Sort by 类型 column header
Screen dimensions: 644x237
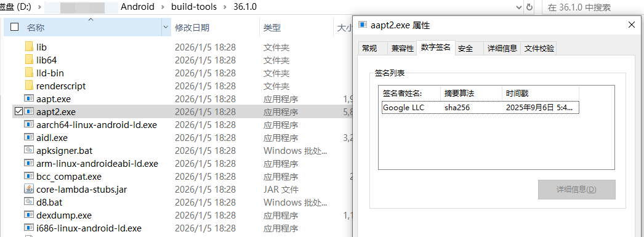[x=296, y=28]
